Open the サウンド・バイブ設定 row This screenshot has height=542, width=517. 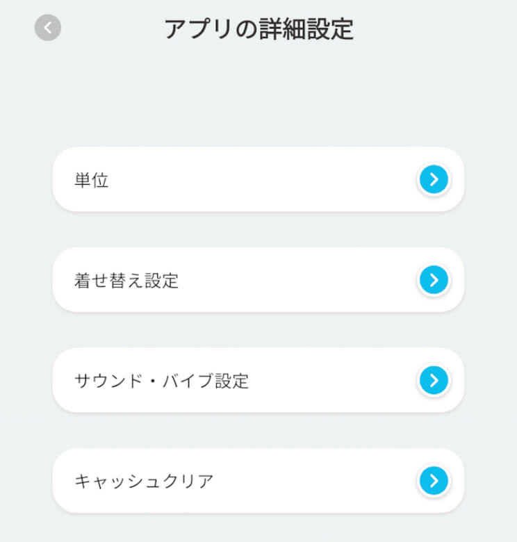(258, 380)
